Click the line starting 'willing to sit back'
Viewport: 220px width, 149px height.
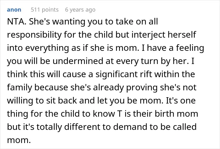click(x=101, y=100)
